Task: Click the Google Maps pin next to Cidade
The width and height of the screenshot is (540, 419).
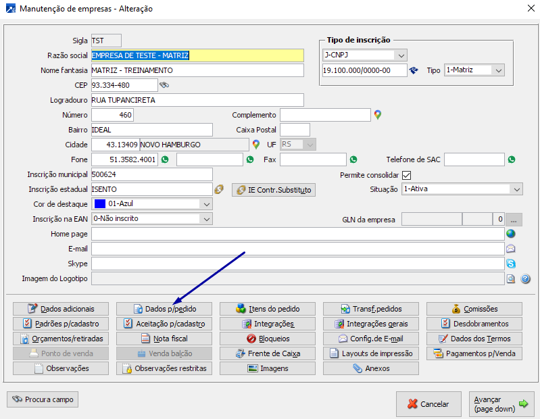Action: 256,145
